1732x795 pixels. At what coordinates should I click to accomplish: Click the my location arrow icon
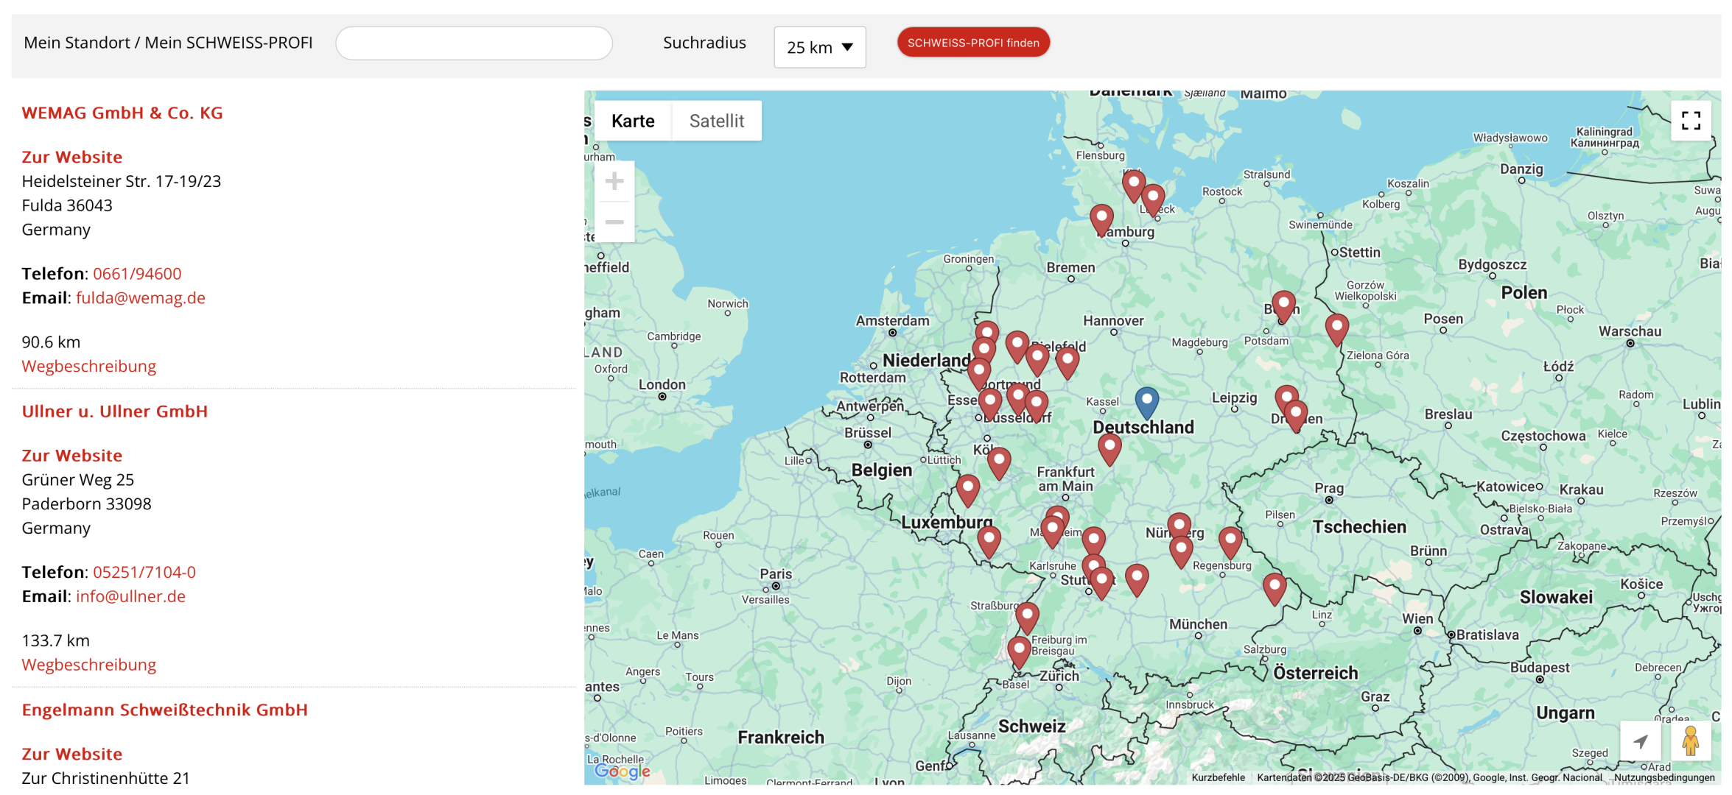coord(1640,741)
